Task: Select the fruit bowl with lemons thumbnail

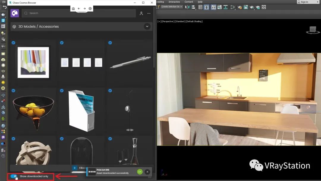Action: pos(33,113)
